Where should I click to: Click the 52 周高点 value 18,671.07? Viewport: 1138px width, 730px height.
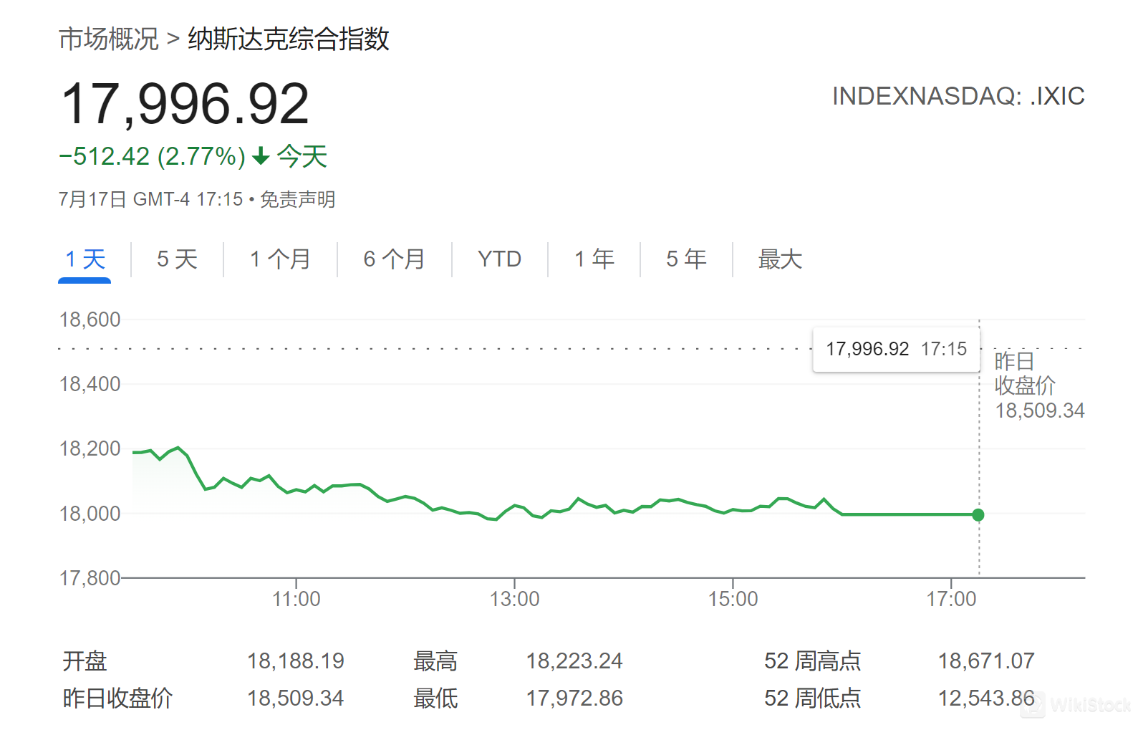pyautogui.click(x=985, y=661)
